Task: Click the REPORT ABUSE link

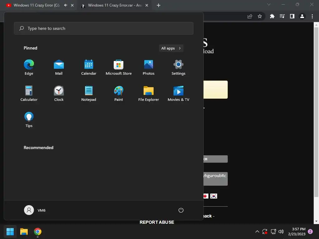Action: tap(157, 222)
